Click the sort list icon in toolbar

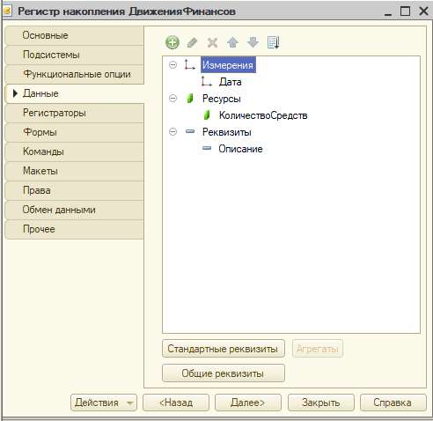tap(273, 43)
